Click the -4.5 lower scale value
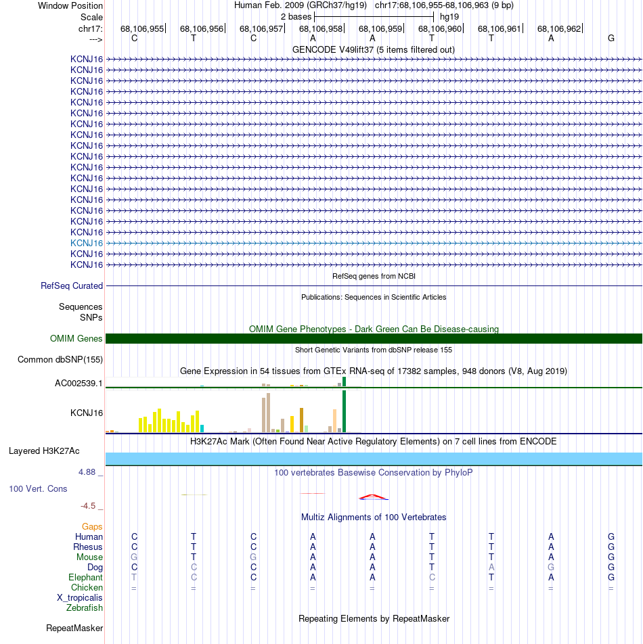The image size is (643, 644). tap(89, 505)
